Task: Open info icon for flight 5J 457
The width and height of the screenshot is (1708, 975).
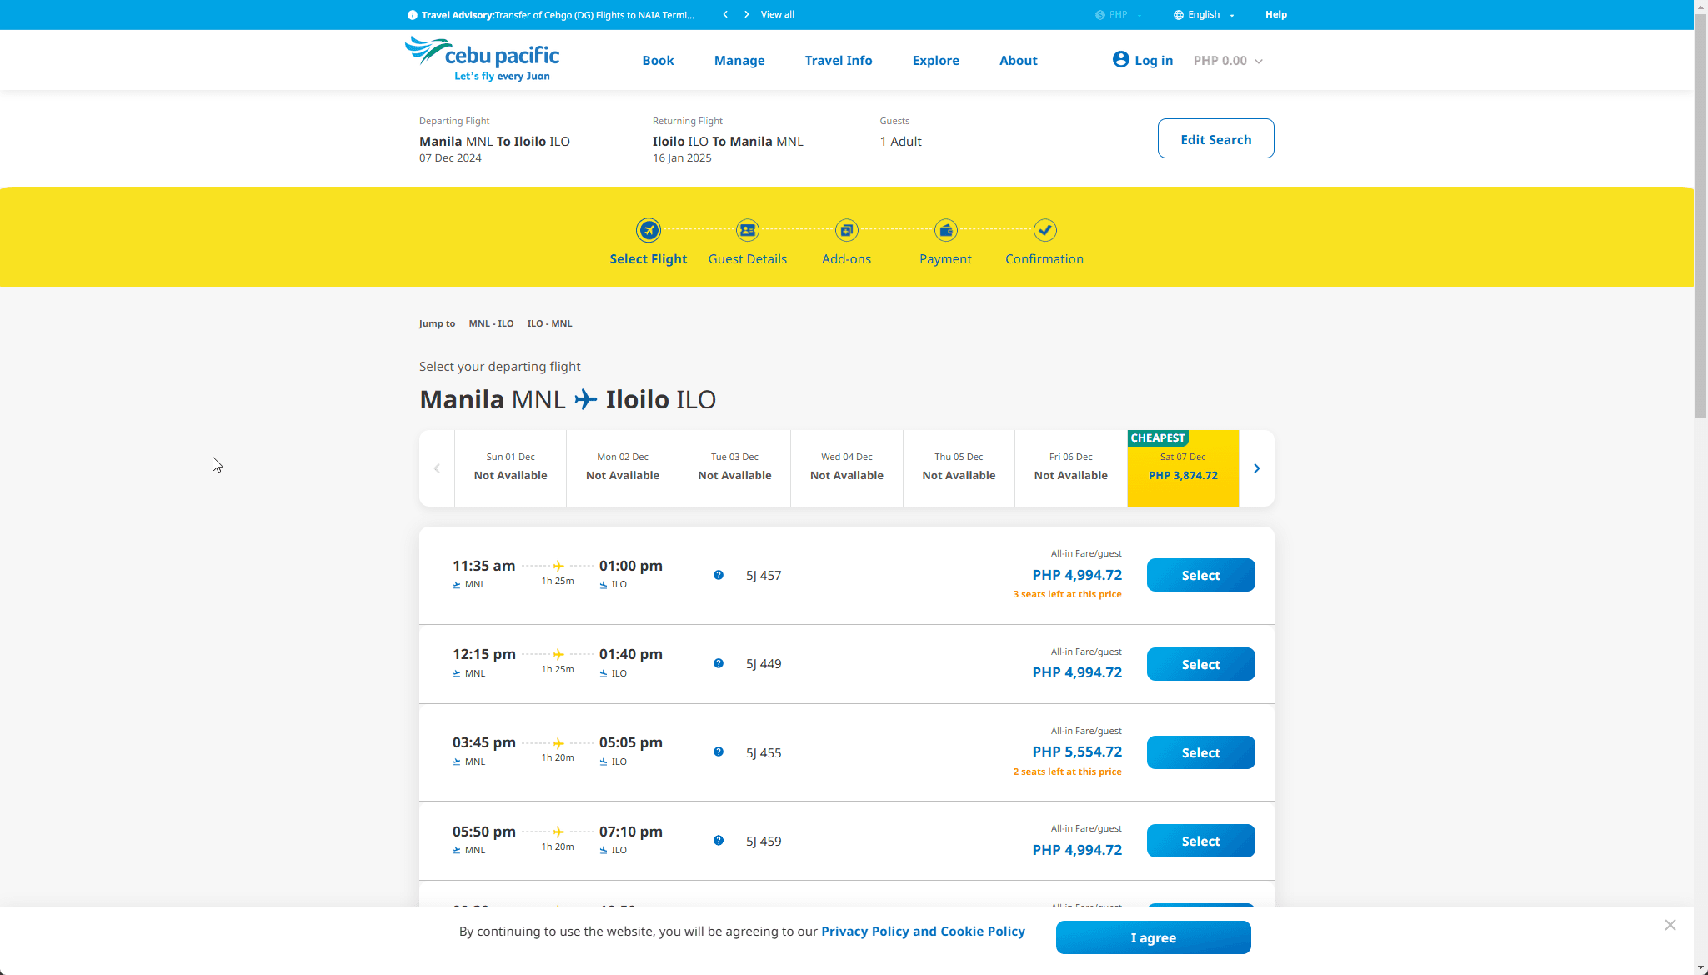Action: [718, 575]
